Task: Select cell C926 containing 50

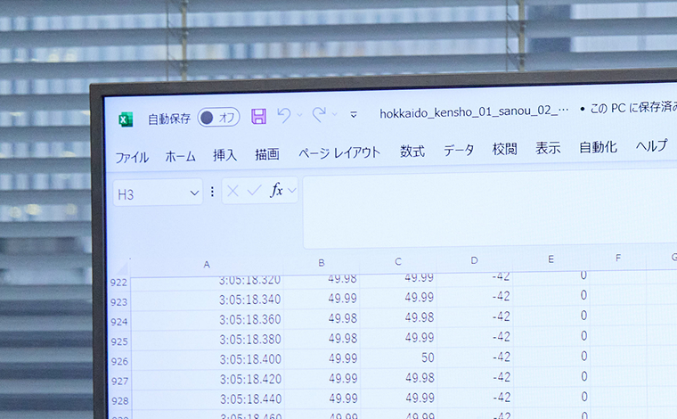Action: click(399, 357)
